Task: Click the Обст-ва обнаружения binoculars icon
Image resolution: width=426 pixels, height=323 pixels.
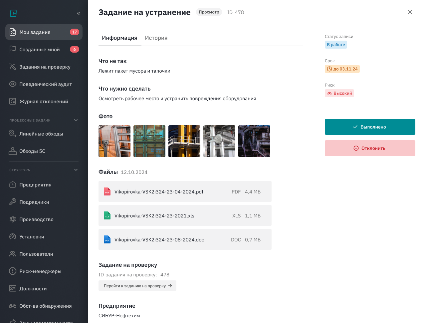Action: (x=13, y=306)
